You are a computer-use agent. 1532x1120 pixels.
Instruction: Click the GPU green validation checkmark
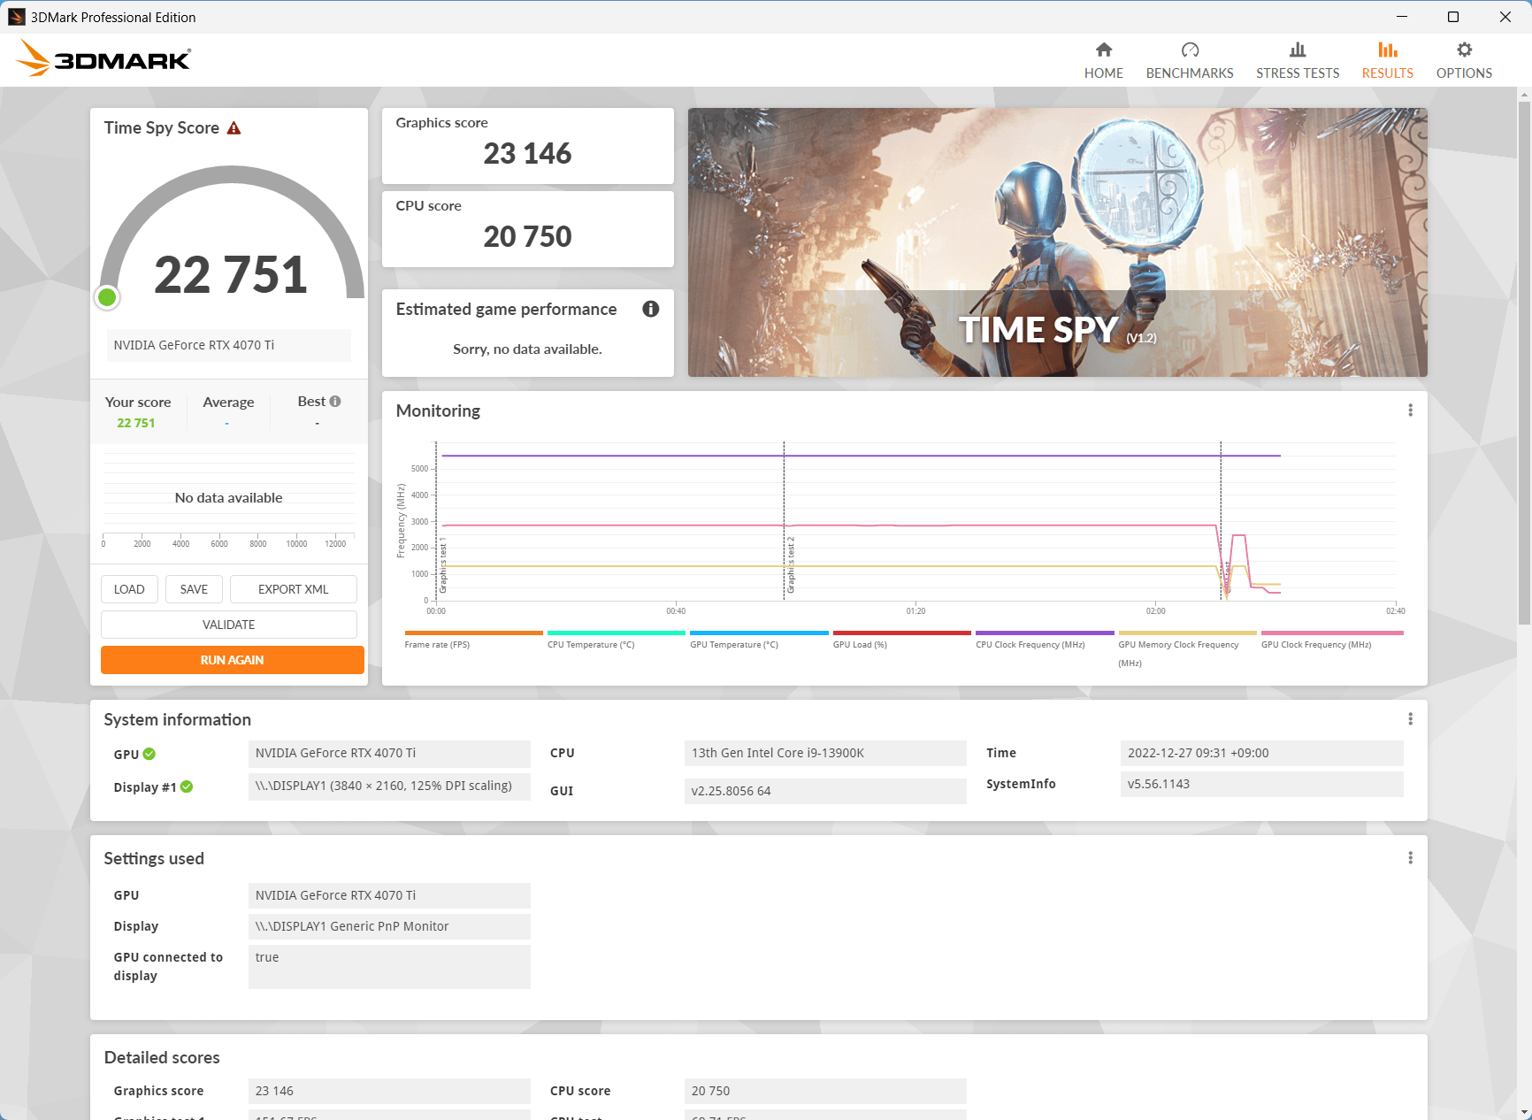149,754
